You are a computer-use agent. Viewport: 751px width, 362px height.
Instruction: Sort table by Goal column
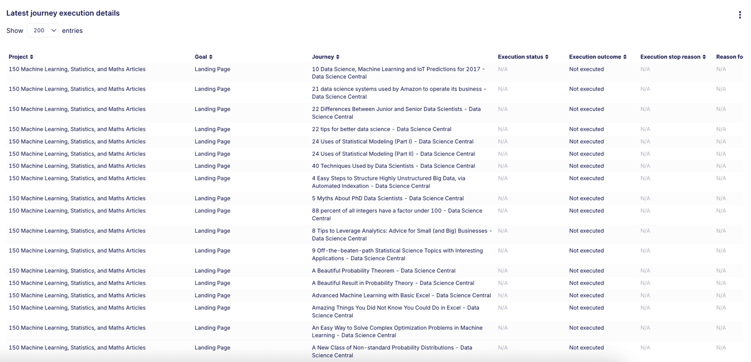203,57
